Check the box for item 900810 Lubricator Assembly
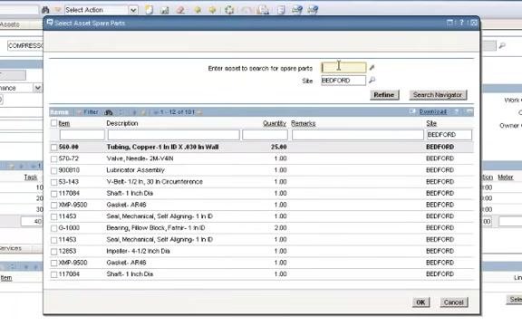The image size is (522, 326). pyautogui.click(x=54, y=170)
